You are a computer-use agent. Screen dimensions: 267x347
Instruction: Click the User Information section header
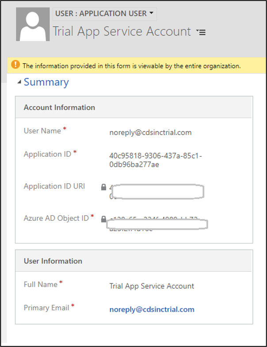pyautogui.click(x=133, y=261)
